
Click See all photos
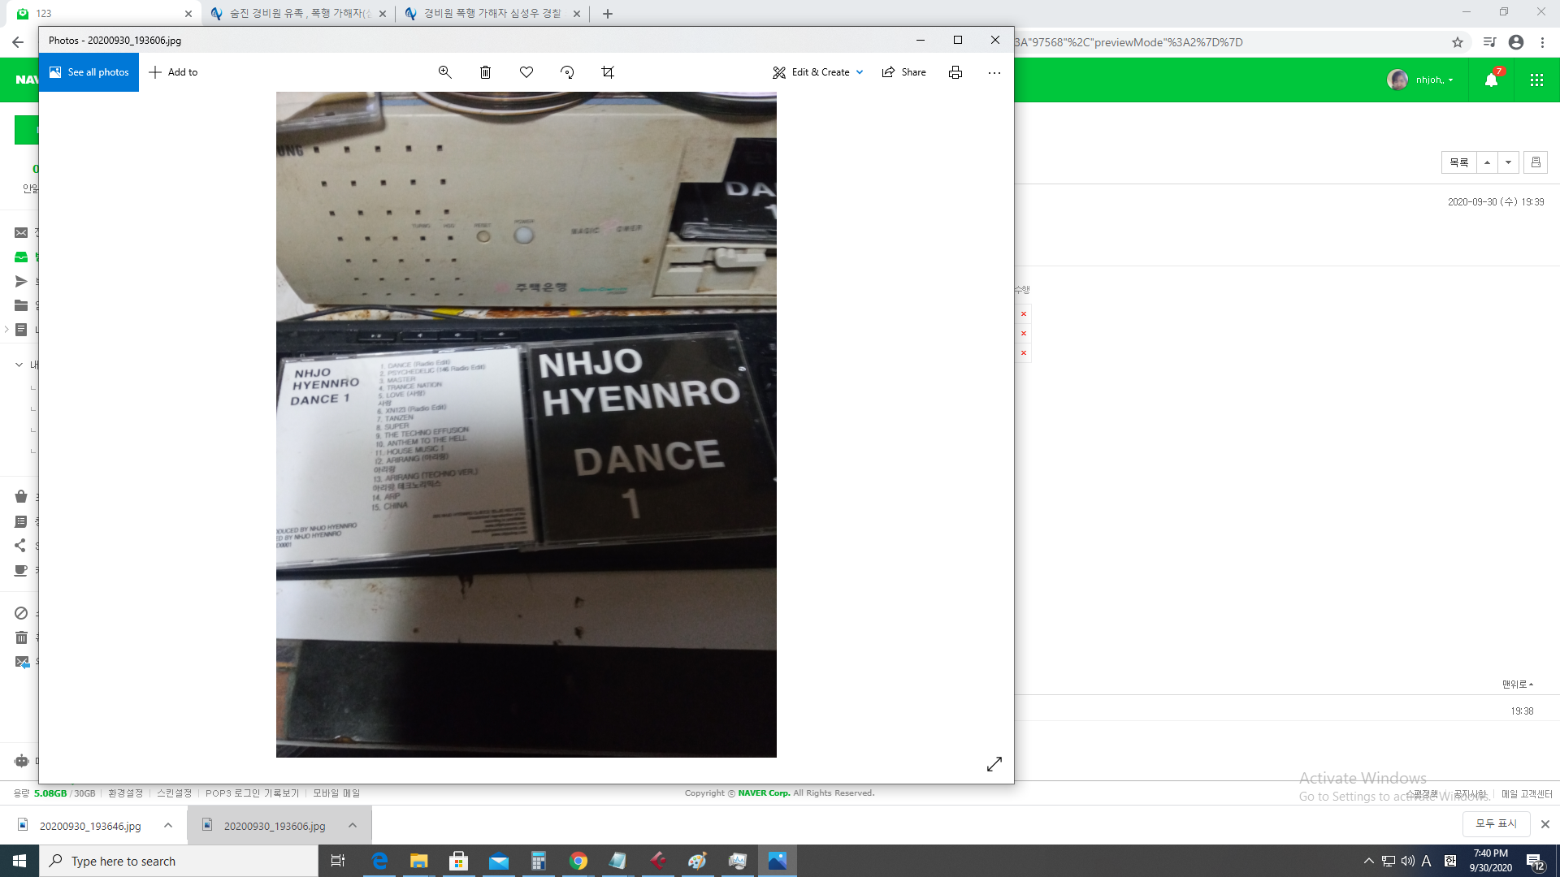(x=89, y=72)
